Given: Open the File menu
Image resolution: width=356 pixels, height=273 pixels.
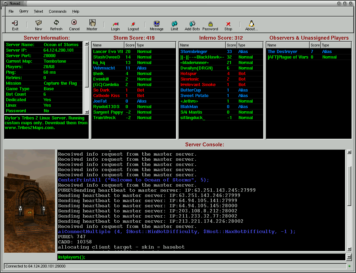Looking at the screenshot, I should 11,11.
